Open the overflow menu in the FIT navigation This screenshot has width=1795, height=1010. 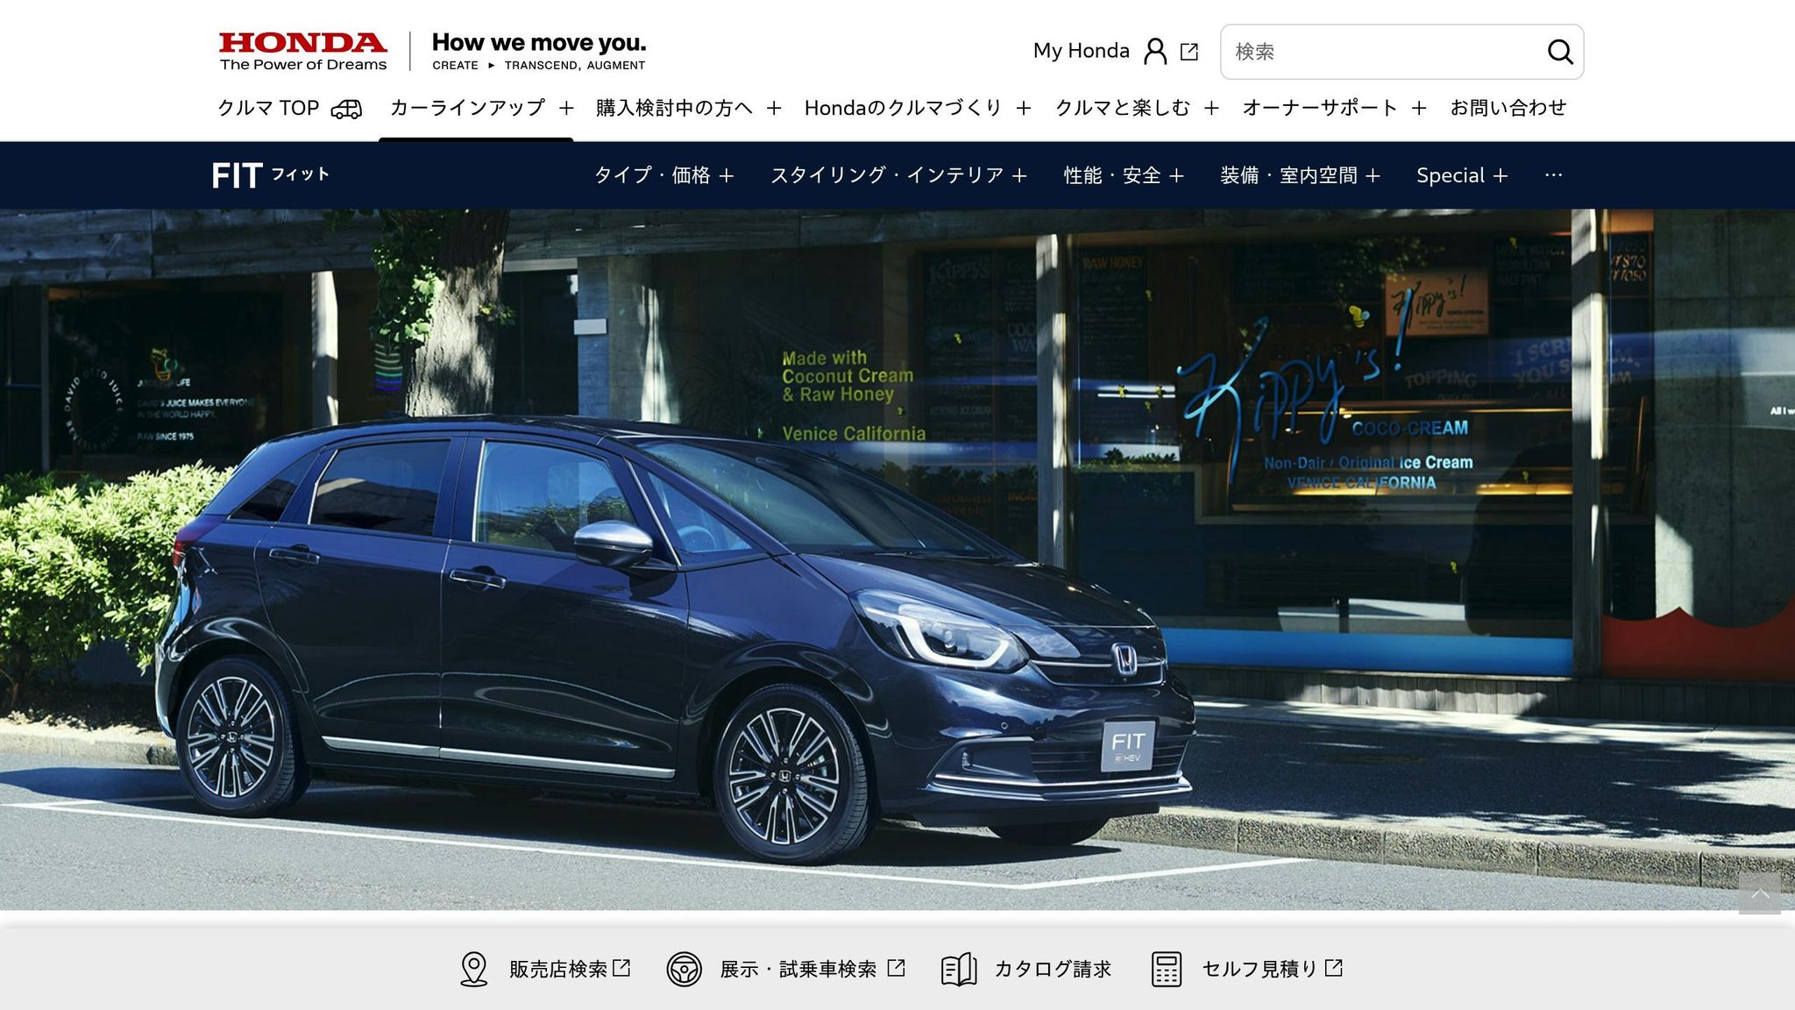click(1553, 175)
